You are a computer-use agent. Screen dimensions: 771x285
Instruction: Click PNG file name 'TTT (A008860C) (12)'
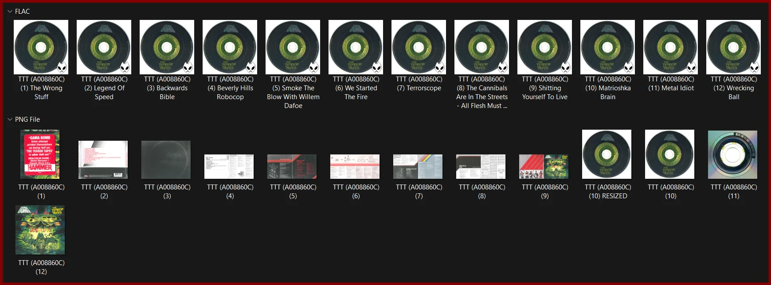pos(41,267)
